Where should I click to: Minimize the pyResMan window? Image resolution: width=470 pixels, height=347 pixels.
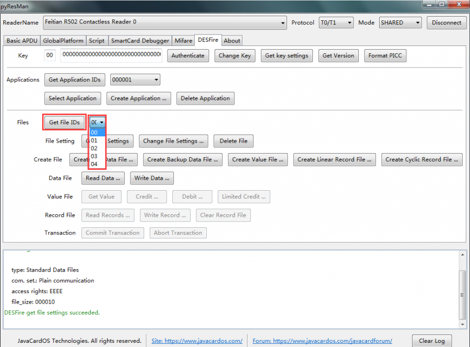[429, 4]
